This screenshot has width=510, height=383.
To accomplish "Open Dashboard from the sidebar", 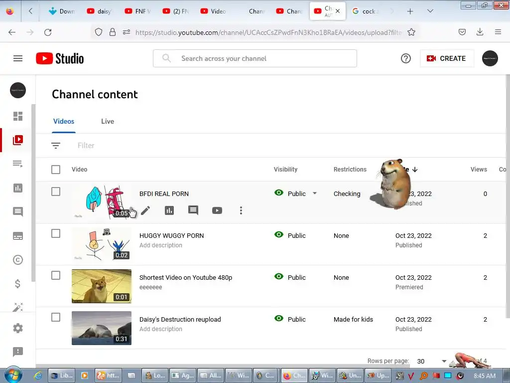I will click(18, 116).
